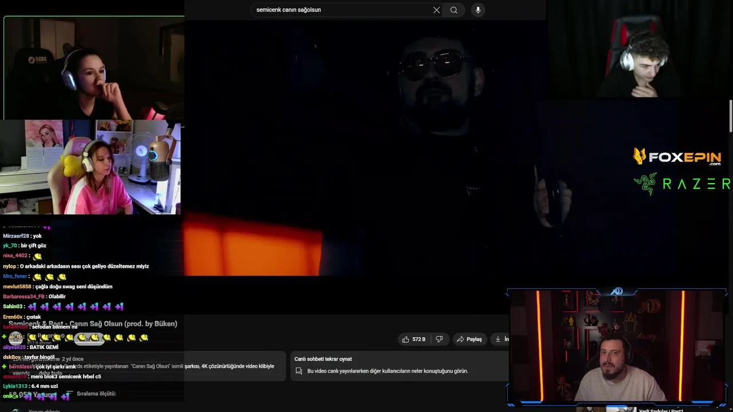Screen dimensions: 733x412
Task: Focus the search field containing semicenk canın sağolsun
Action: [346, 10]
